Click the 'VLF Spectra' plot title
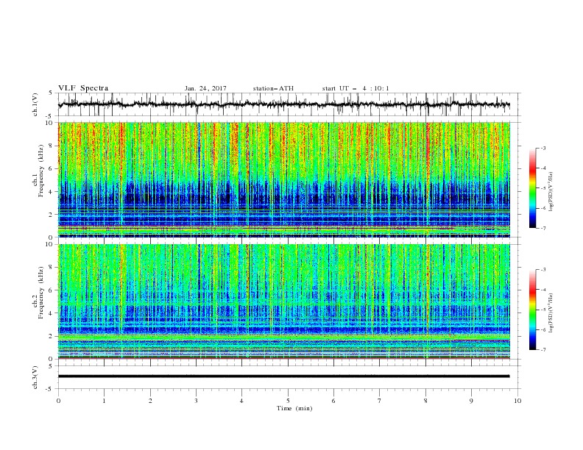The height and width of the screenshot is (450, 583). (83, 88)
